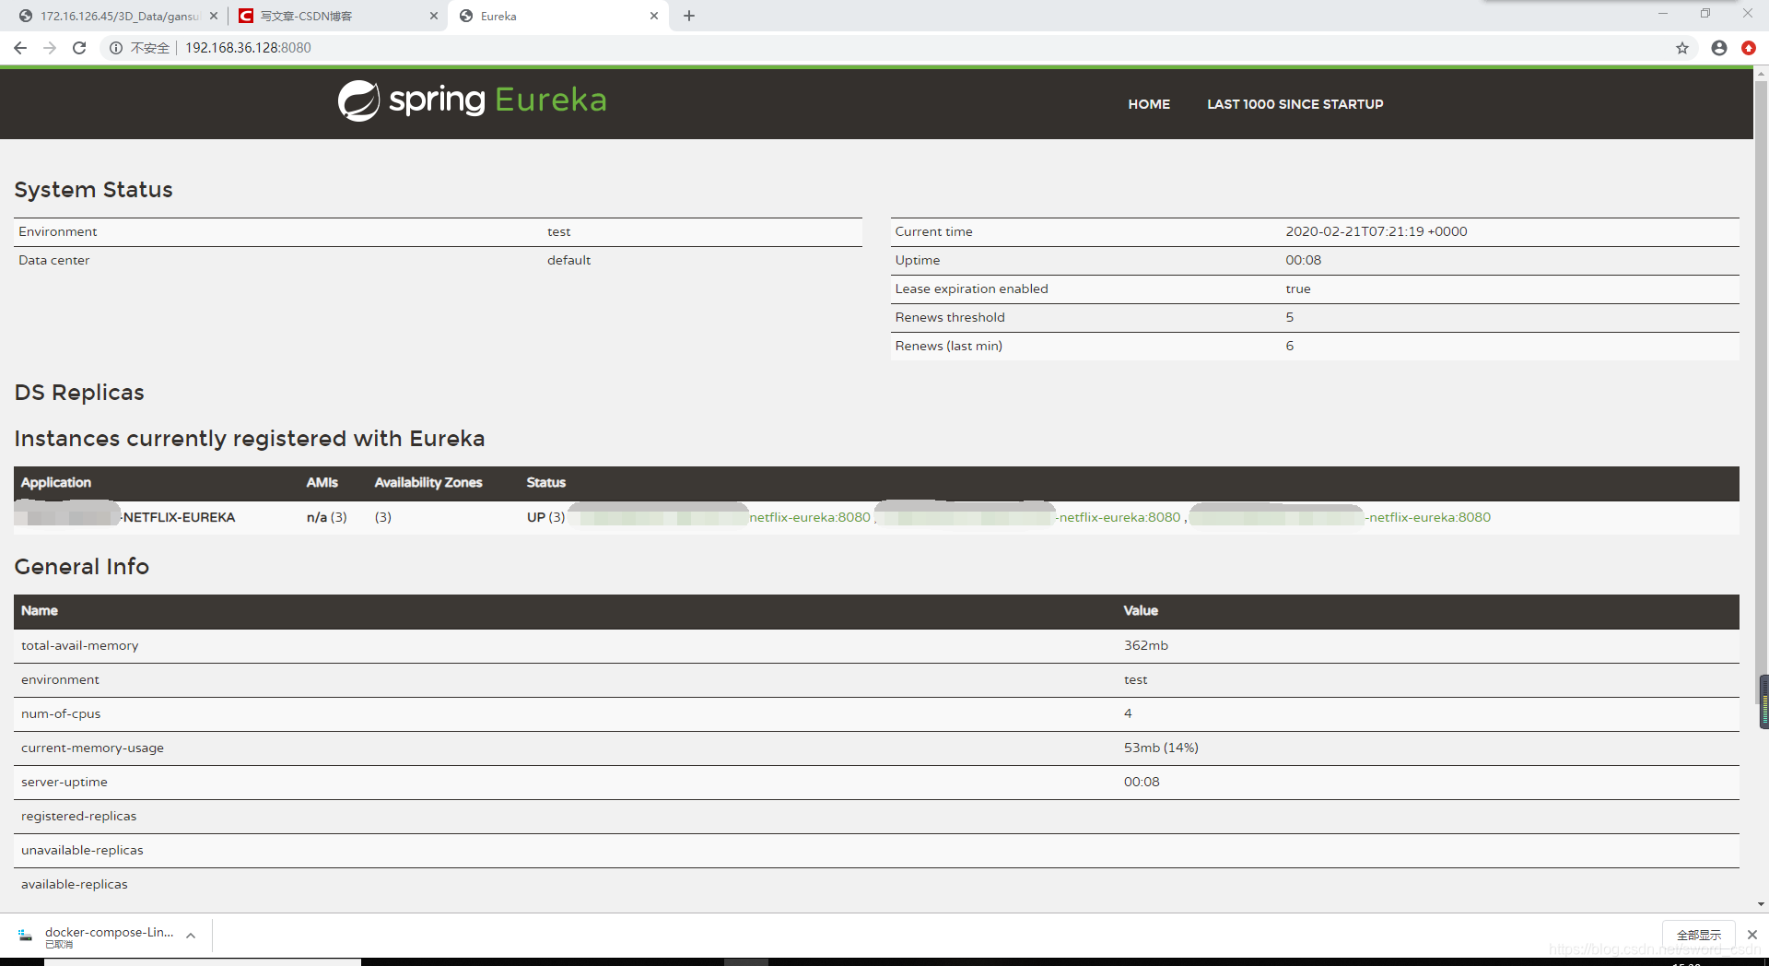Click the Spring Eureka logo
This screenshot has width=1769, height=966.
point(472,100)
